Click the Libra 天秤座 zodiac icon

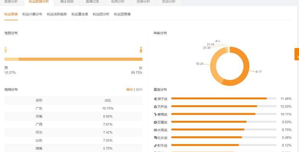point(155,107)
